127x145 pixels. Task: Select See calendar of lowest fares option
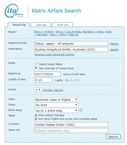36,68
